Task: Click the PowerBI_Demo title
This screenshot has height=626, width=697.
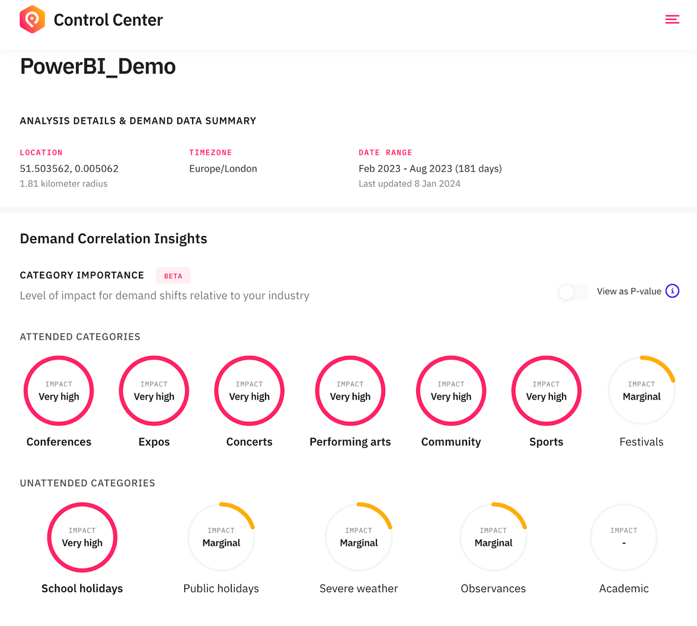Action: 98,66
